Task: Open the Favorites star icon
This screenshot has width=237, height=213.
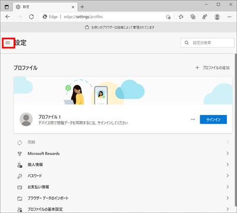Action: tap(181, 17)
